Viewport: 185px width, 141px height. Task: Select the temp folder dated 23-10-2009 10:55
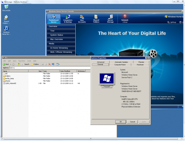coord(8,79)
